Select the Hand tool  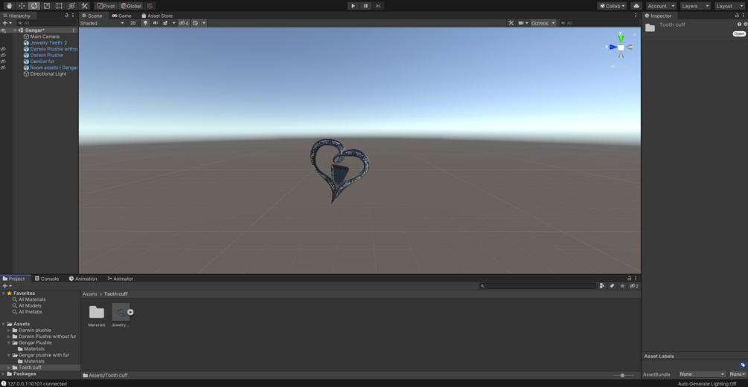pyautogui.click(x=9, y=6)
